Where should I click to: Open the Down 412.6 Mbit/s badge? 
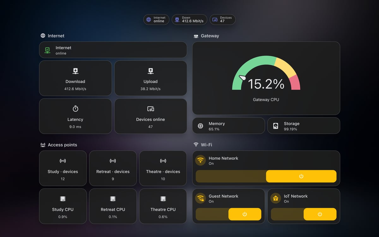[189, 20]
